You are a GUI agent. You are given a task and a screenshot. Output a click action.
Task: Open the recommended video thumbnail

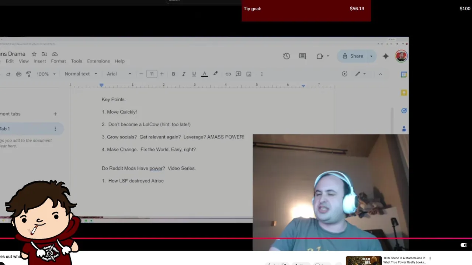pos(364,261)
